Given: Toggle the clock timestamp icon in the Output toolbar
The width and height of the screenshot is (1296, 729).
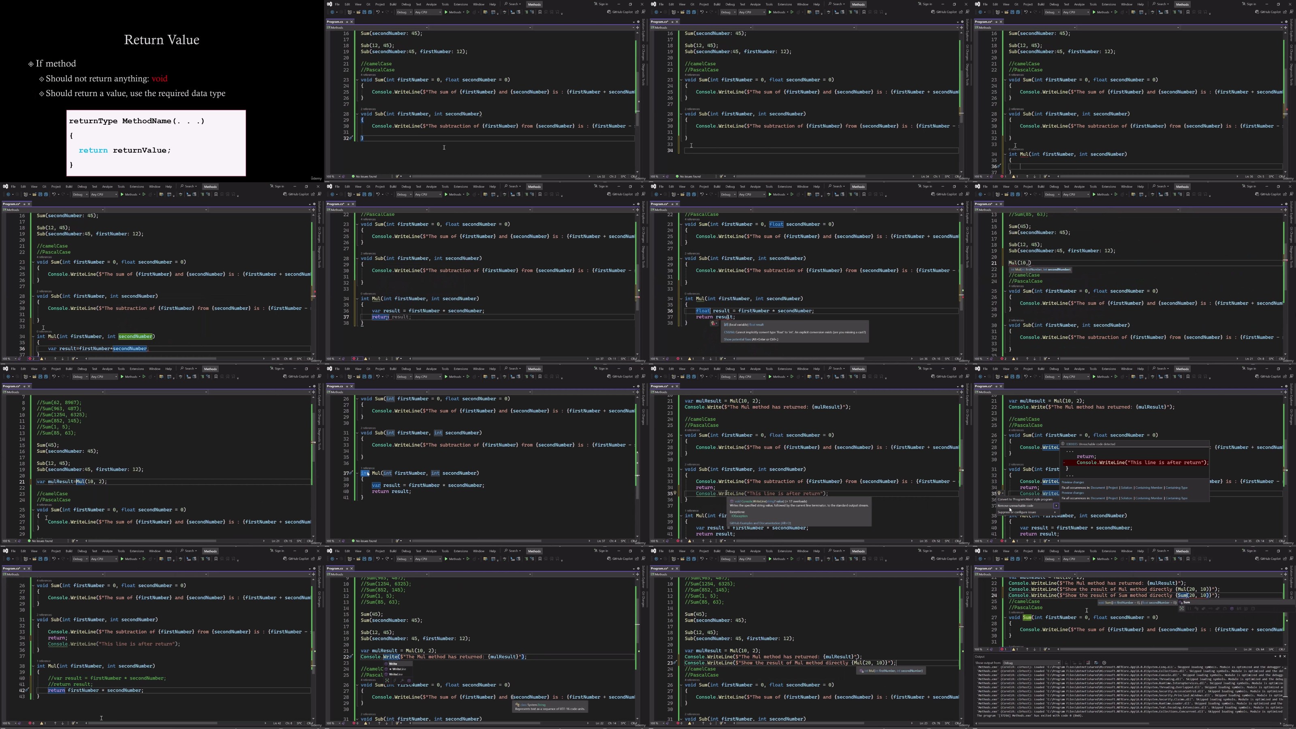Looking at the screenshot, I should coord(1104,663).
